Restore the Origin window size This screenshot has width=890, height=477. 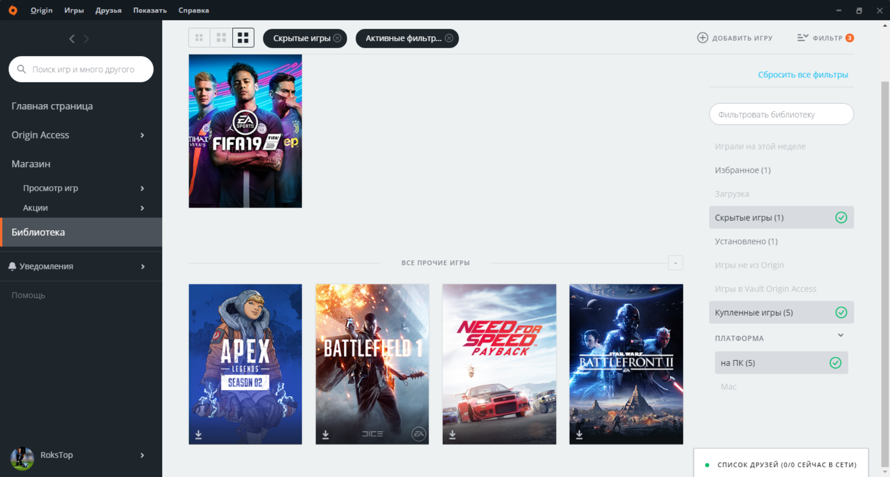click(859, 10)
